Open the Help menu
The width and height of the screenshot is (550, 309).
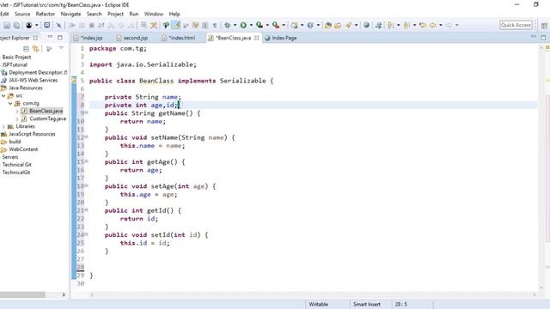(x=174, y=14)
